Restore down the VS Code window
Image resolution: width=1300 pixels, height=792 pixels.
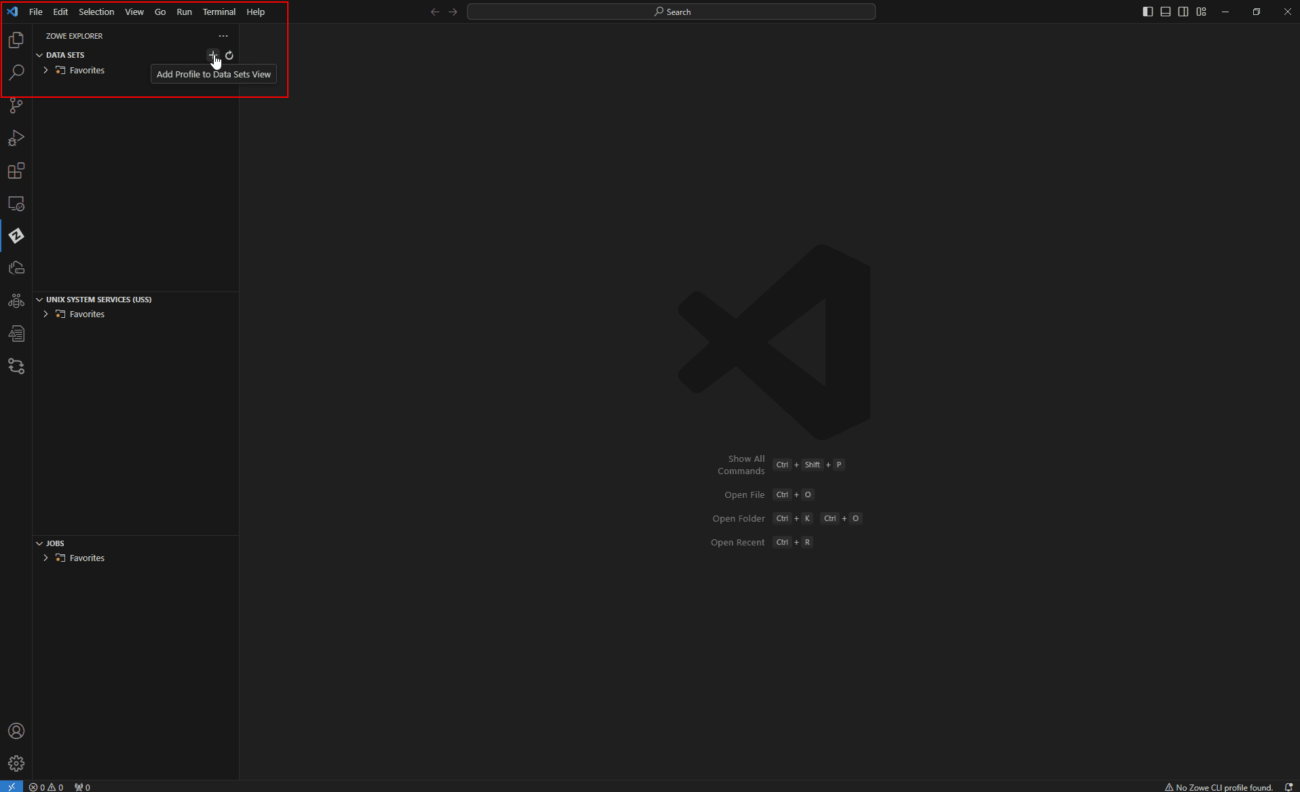click(x=1257, y=12)
